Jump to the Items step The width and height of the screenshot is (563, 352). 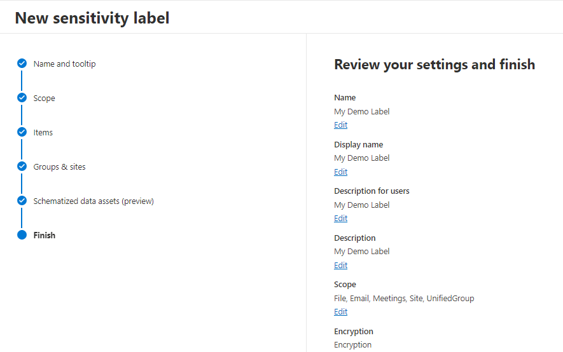point(43,132)
